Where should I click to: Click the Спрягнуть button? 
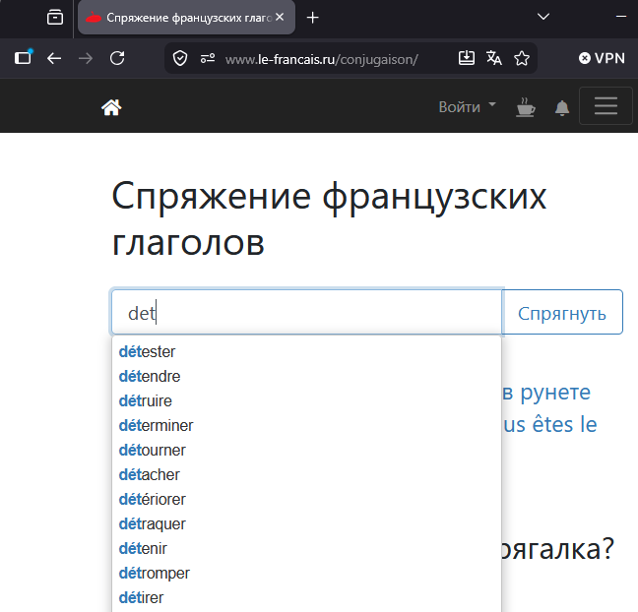click(562, 312)
